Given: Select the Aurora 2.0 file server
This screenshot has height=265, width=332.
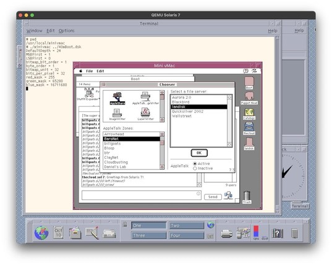Looking at the screenshot, I should click(182, 98).
